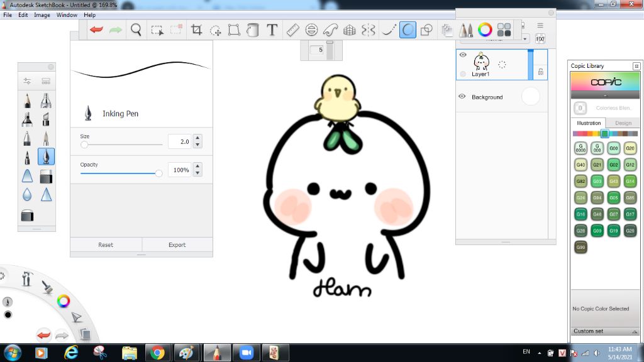Increase brush Size with up arrow
This screenshot has height=362, width=644.
(197, 138)
